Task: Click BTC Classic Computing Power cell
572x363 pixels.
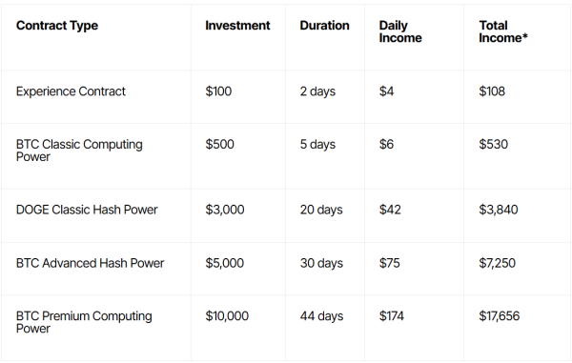Action: coord(79,151)
